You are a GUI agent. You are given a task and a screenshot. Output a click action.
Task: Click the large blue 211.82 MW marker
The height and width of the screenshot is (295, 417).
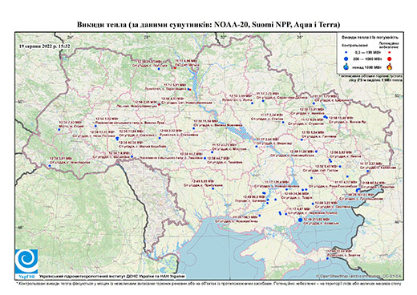[x=300, y=220]
